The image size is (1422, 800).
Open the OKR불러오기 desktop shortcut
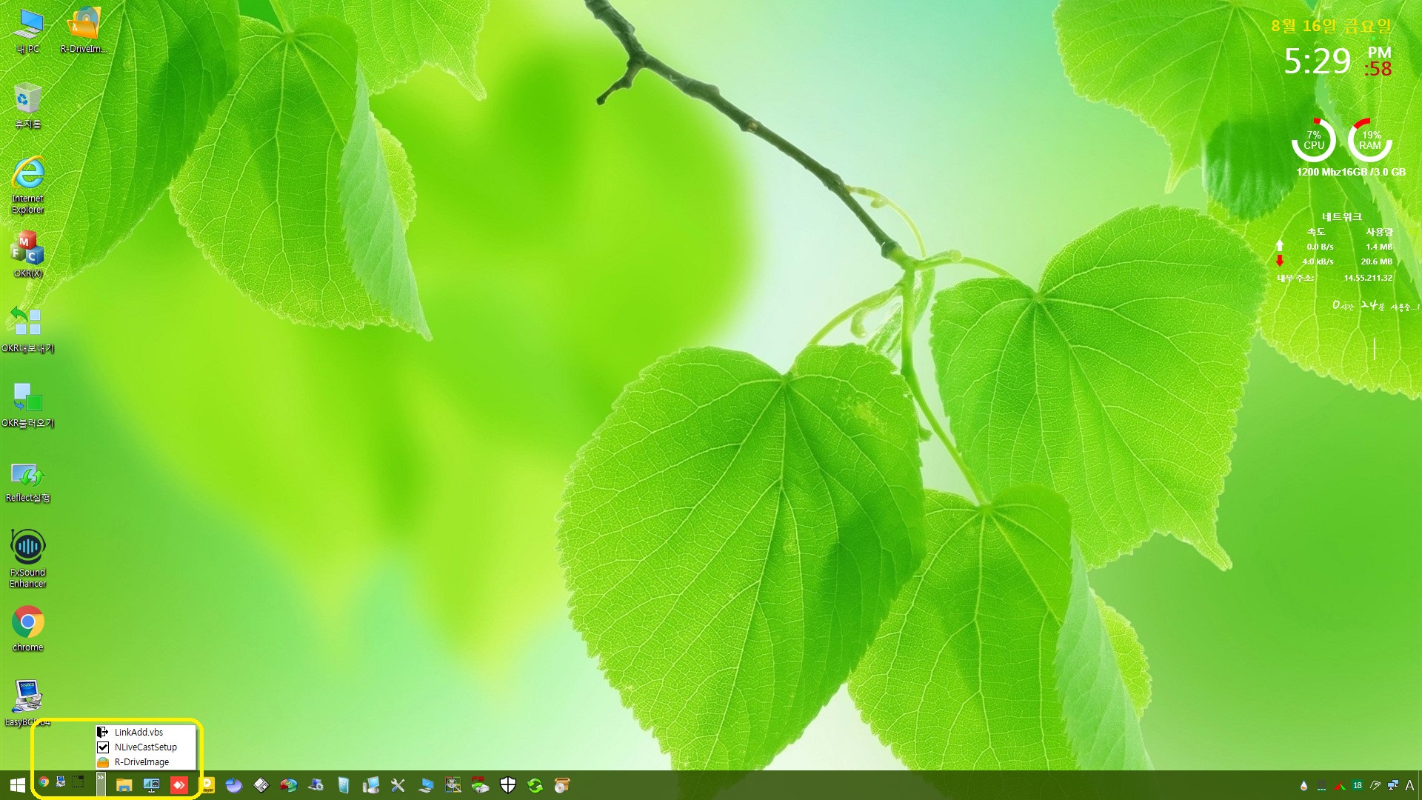tap(28, 405)
